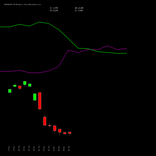156x156 pixels.
Task: Select the green candle for 21 Nov
Action: pos(25,83)
